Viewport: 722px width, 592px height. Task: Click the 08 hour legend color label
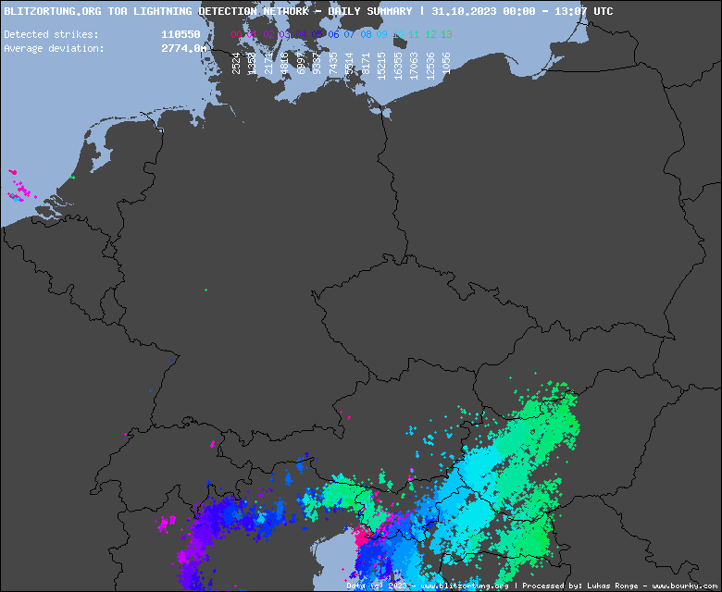tap(366, 34)
